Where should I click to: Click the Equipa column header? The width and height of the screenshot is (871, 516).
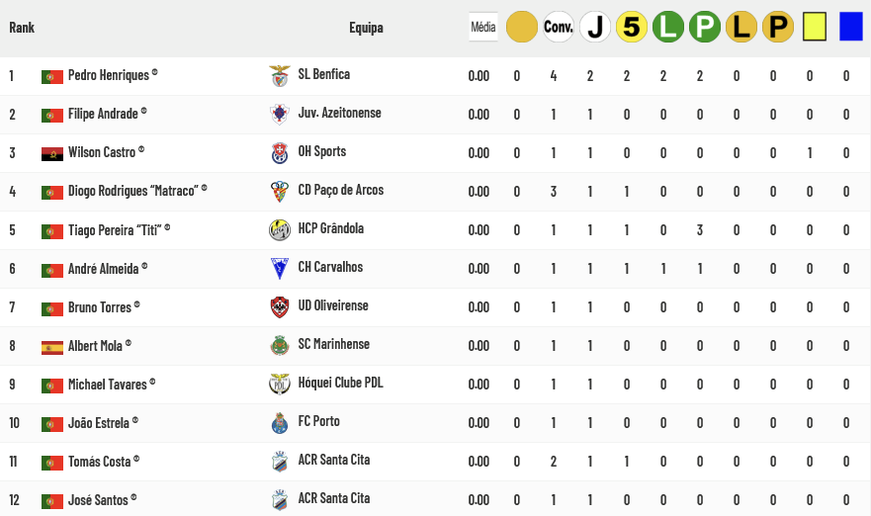(366, 28)
